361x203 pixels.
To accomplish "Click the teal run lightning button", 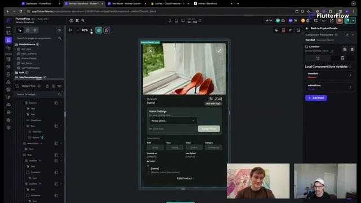I will [348, 20].
